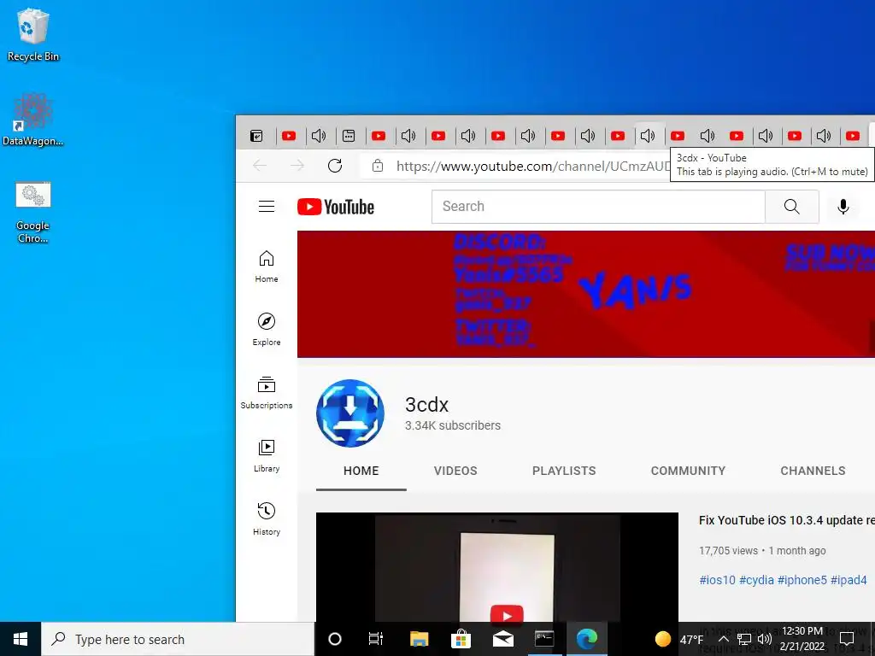
Task: Open Edge tab actions menu
Action: point(256,136)
